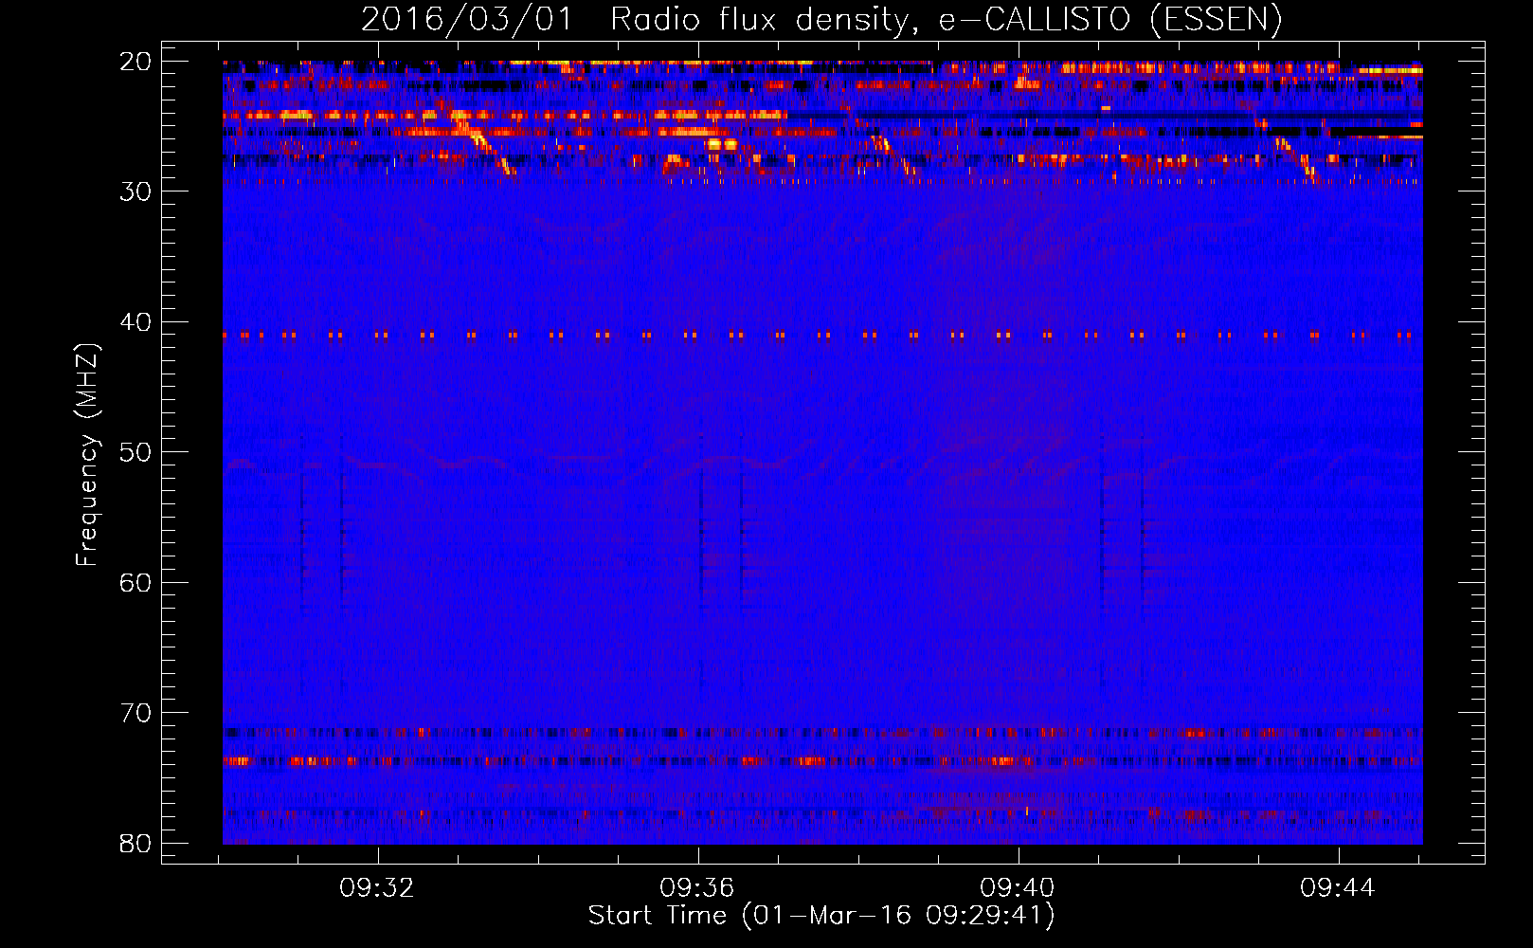
Task: Click the 40 frequency tick label
Action: tap(135, 322)
